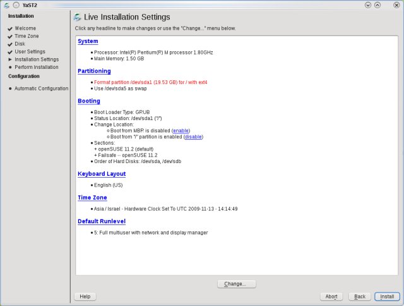
Task: Click the round window menu button beside YaST2
Action: click(16, 5)
